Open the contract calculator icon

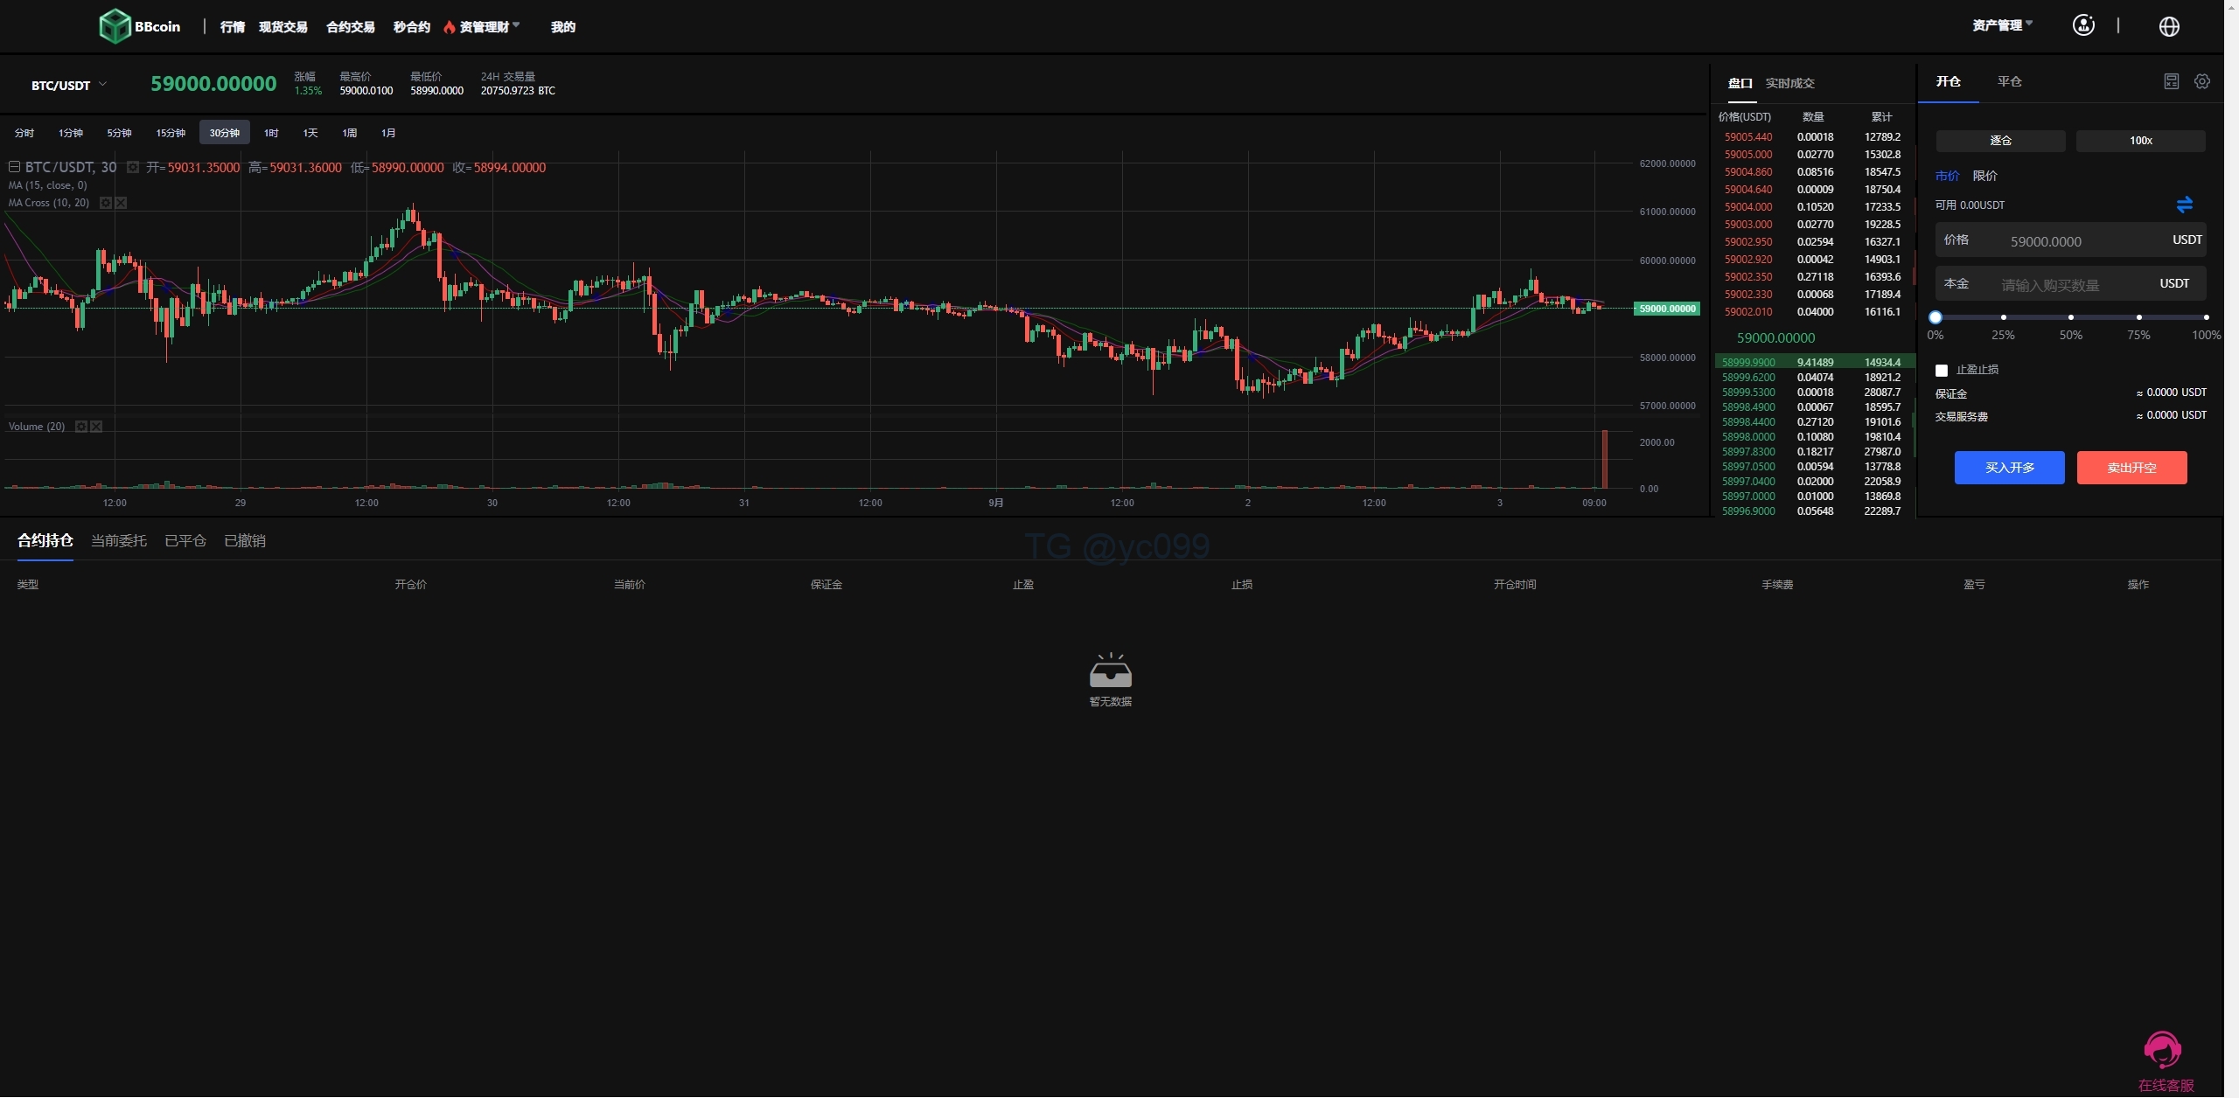(x=2171, y=81)
